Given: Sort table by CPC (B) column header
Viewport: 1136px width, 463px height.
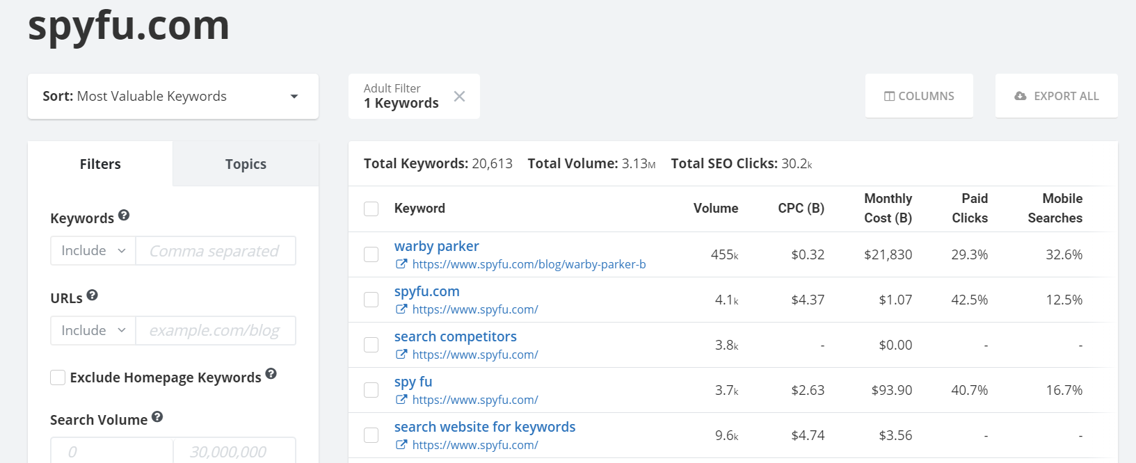Looking at the screenshot, I should tap(801, 209).
